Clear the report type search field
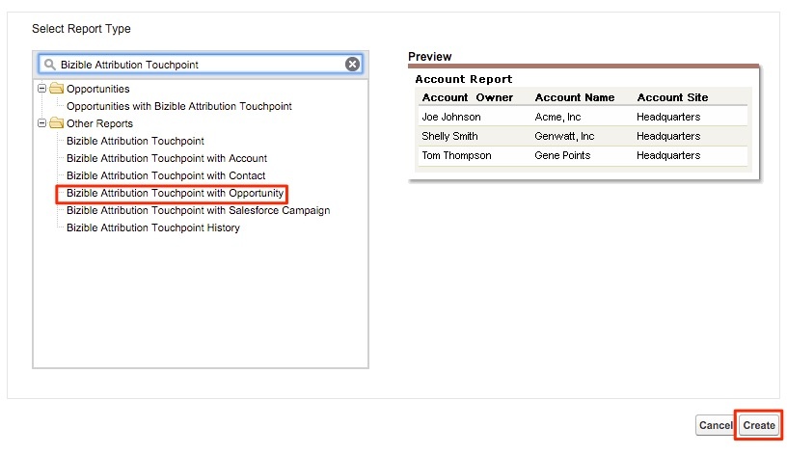Viewport: 787px width, 454px height. (352, 65)
